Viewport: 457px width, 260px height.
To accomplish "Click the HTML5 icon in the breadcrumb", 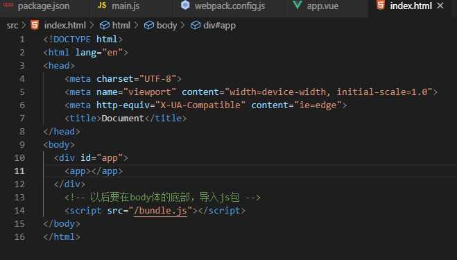I will coord(35,25).
